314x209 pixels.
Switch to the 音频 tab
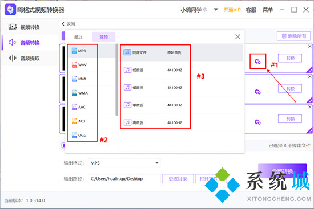coord(103,37)
